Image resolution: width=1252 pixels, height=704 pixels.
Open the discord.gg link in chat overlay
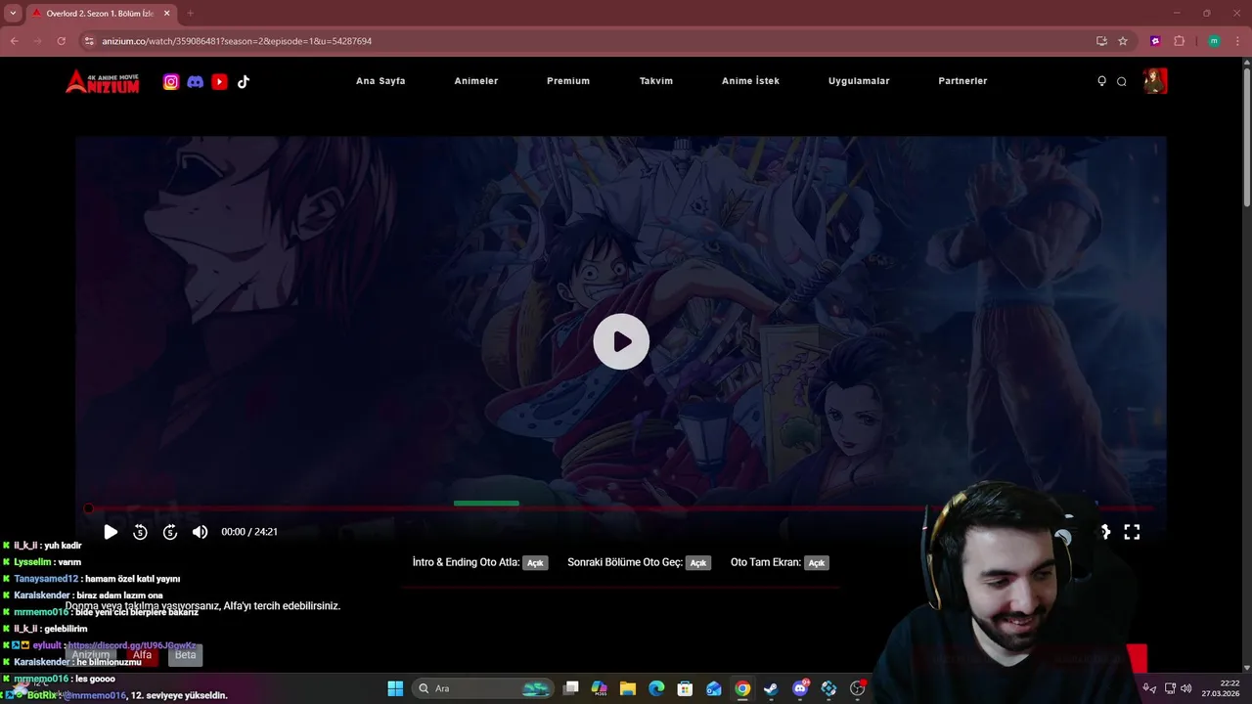click(132, 645)
